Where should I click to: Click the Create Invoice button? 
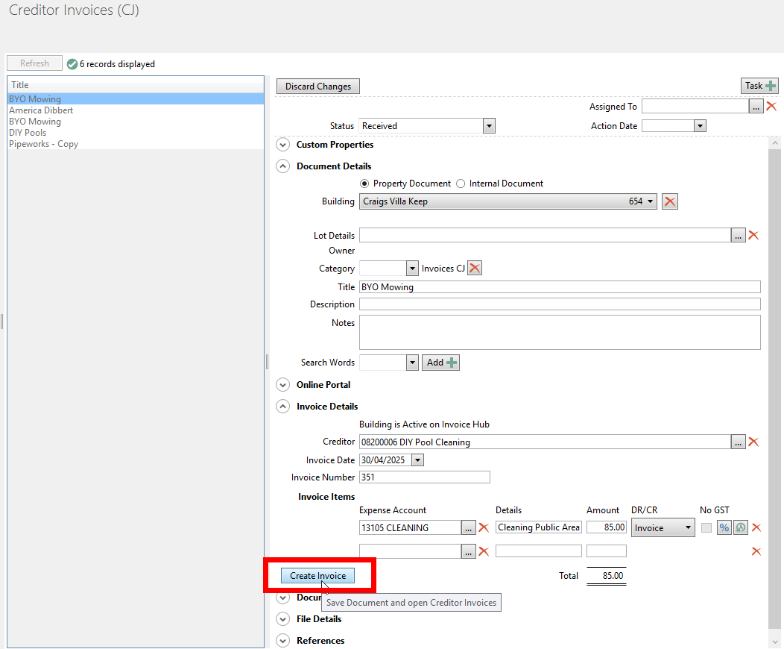click(318, 576)
